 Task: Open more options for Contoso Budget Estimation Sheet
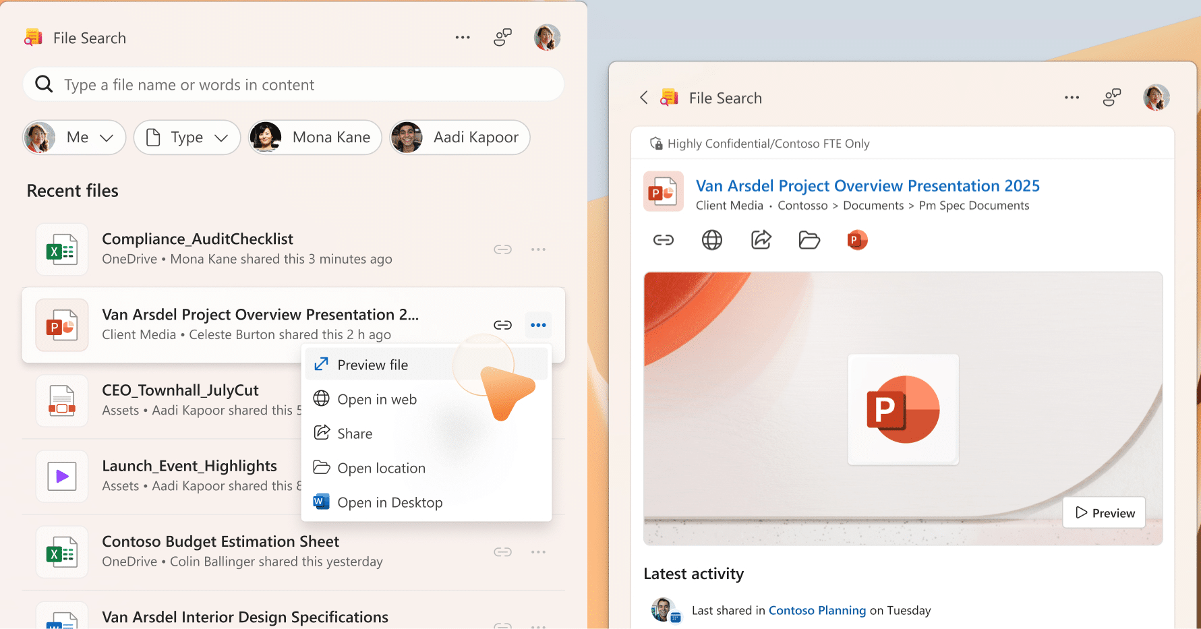(538, 552)
